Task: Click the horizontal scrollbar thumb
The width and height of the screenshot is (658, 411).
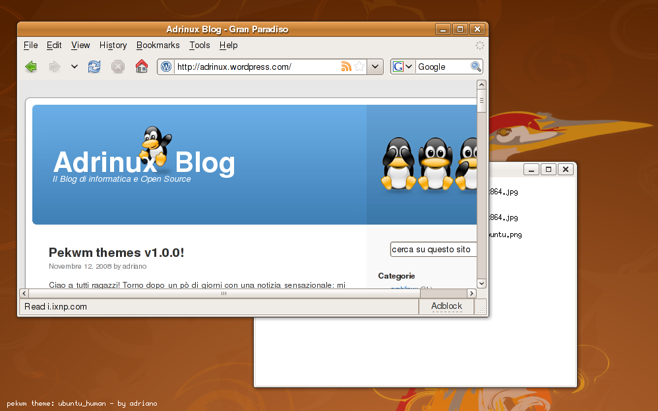Action: (224, 293)
